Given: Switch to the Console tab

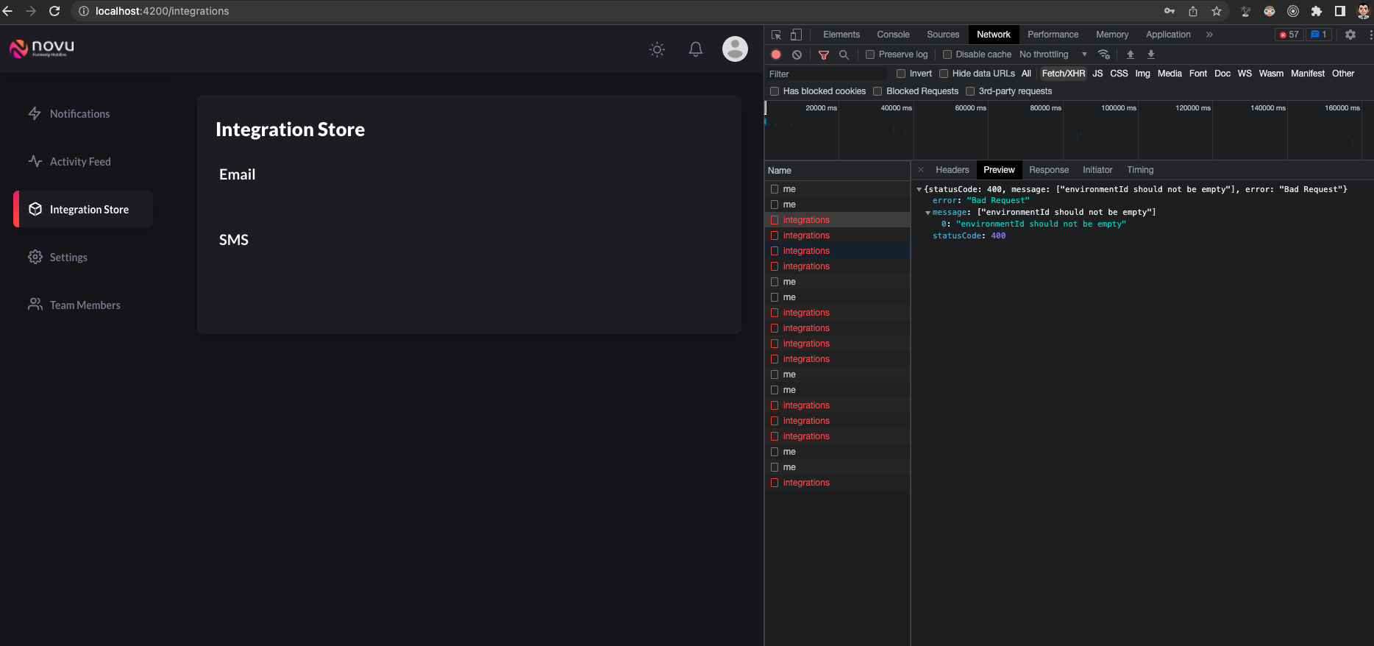Looking at the screenshot, I should (x=893, y=35).
